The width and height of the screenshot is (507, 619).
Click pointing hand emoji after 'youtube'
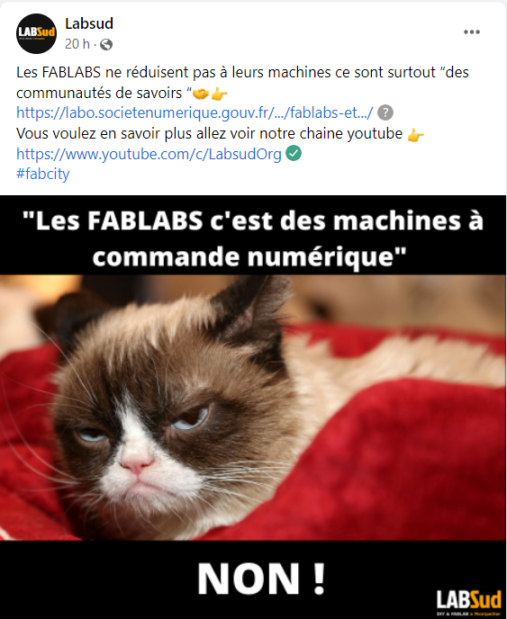click(415, 135)
